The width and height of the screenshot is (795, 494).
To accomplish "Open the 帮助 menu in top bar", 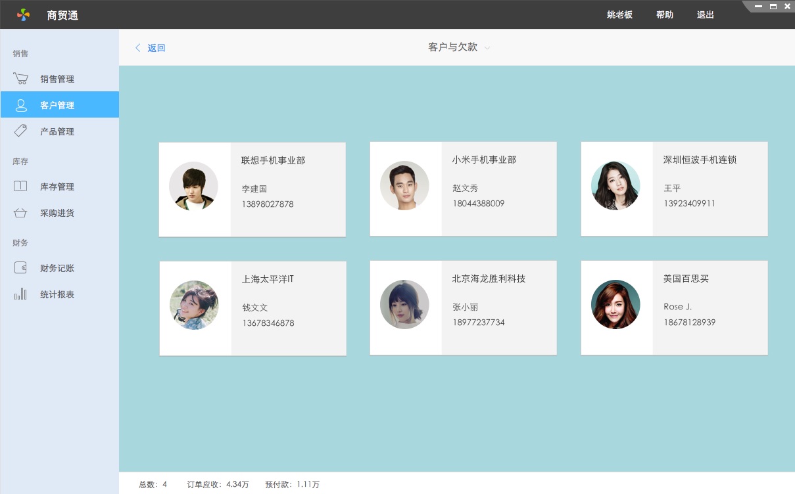I will tap(665, 14).
